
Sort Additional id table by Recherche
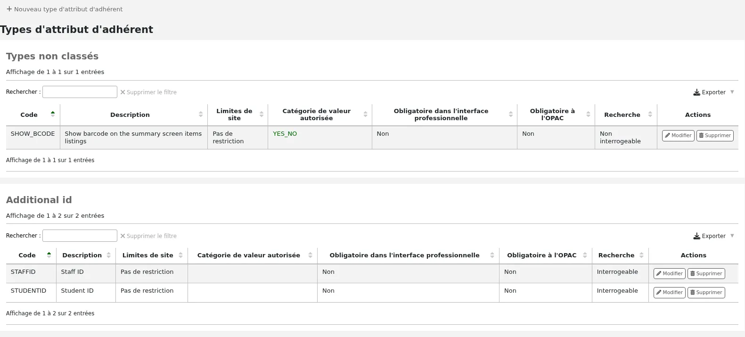click(x=620, y=255)
